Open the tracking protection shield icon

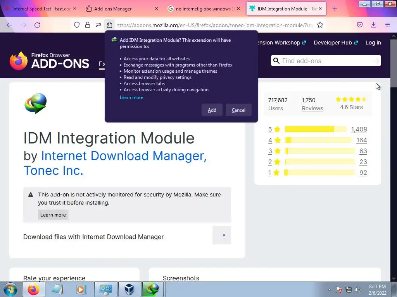coord(77,25)
